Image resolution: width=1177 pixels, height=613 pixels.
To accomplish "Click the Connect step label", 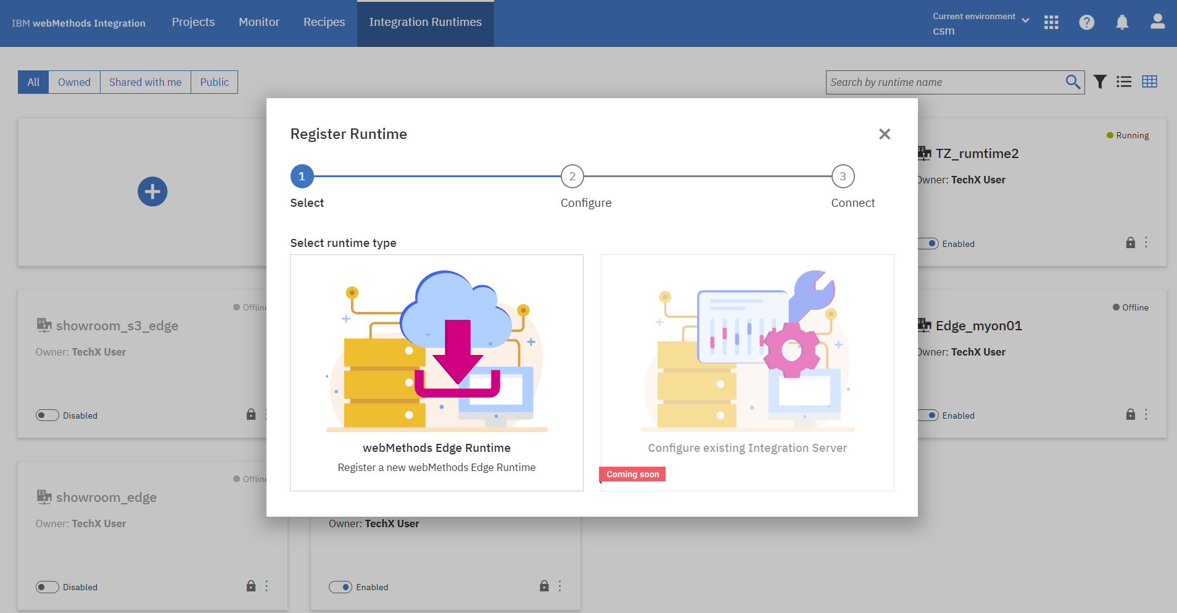I will coord(853,203).
